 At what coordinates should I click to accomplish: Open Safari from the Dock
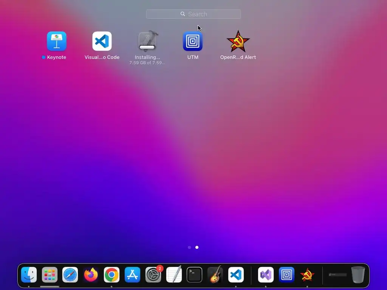tap(70, 275)
